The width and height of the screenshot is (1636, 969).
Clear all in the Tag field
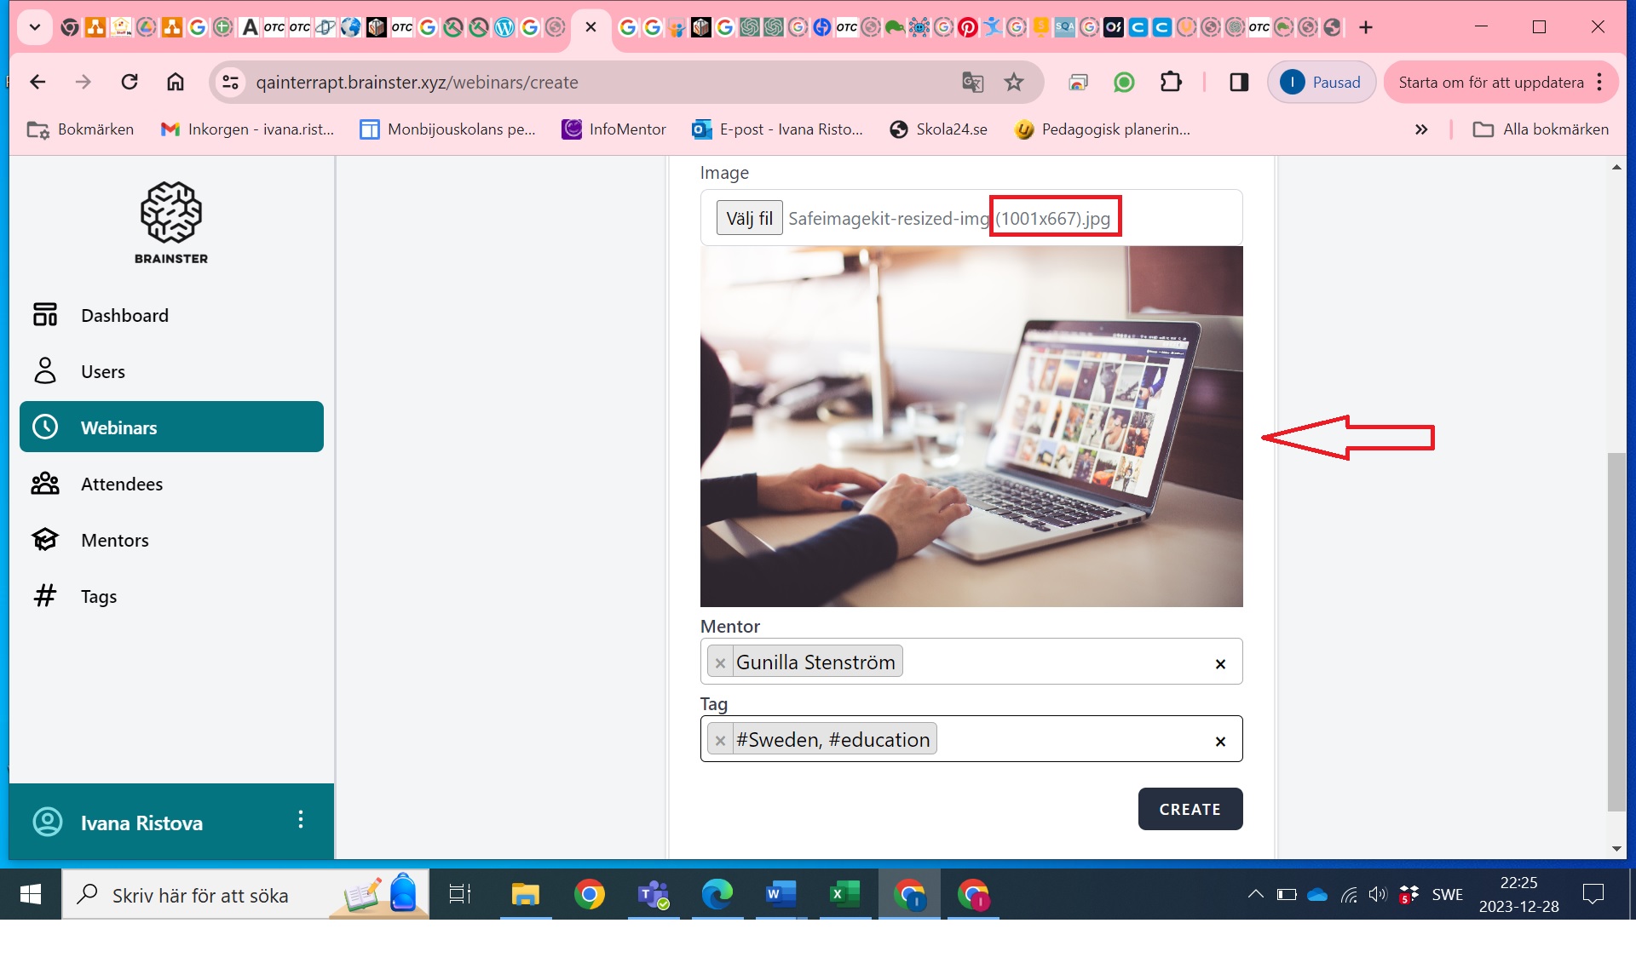1220,741
